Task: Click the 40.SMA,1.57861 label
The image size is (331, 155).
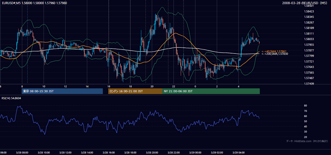Action: click(x=274, y=51)
